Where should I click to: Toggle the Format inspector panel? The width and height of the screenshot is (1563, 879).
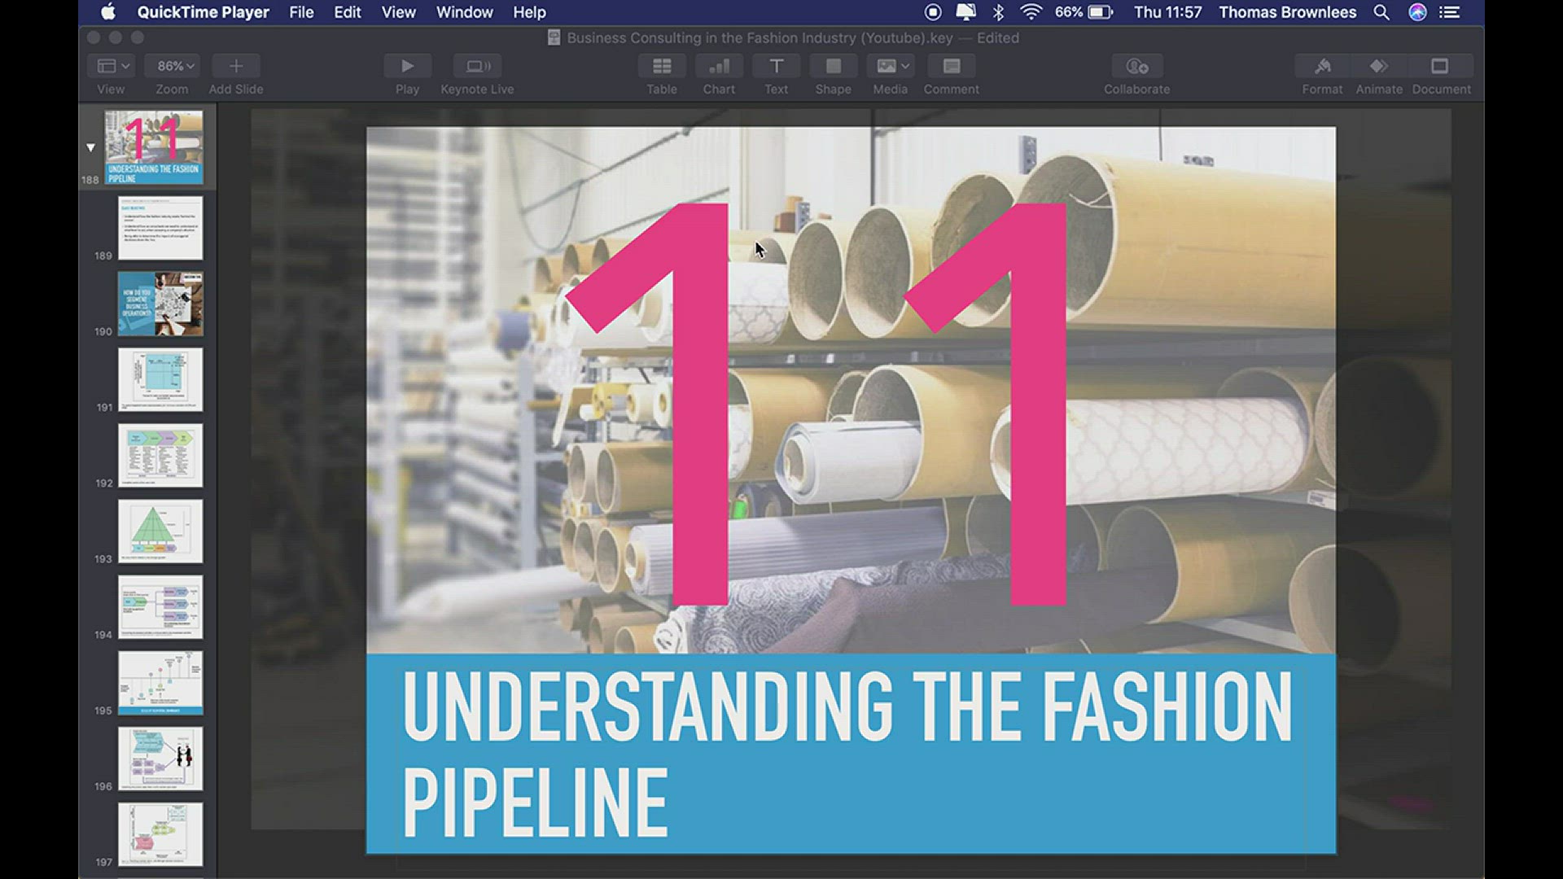pyautogui.click(x=1322, y=67)
